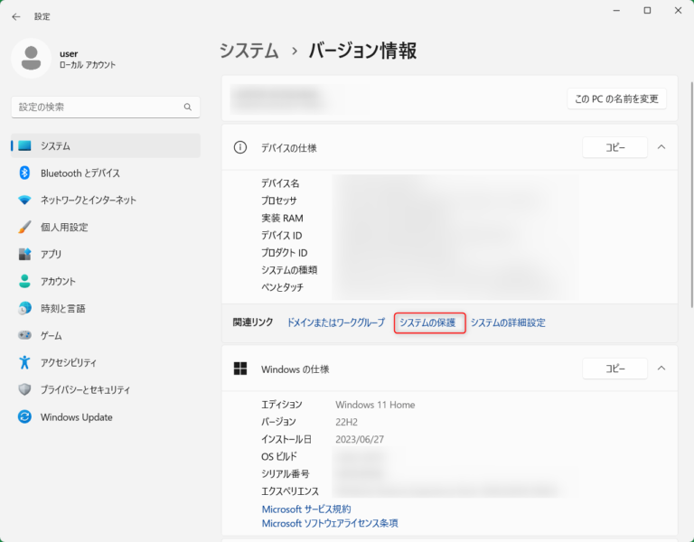
Task: Click the ゲーム controller icon
Action: (x=25, y=335)
